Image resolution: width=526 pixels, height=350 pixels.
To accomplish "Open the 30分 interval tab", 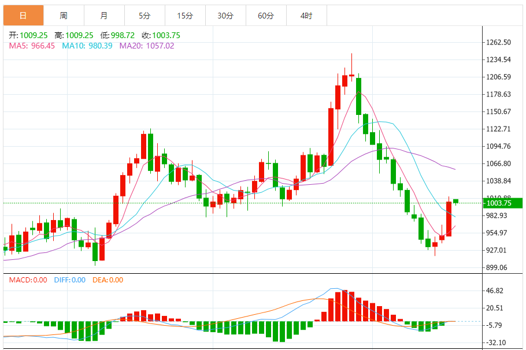I will (x=225, y=16).
